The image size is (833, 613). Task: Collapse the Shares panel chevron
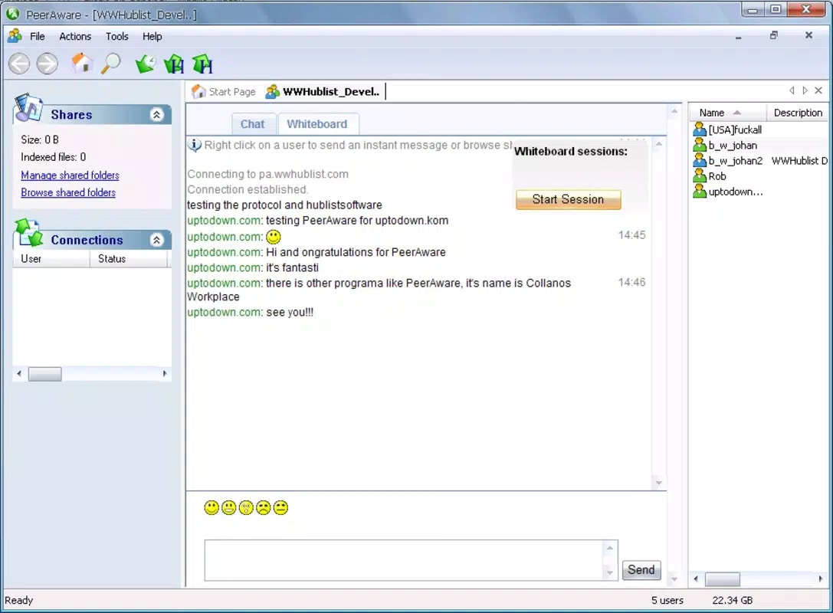[x=157, y=115]
